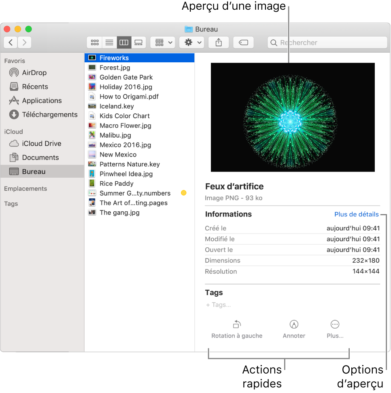Screen dimensions: 391x393
Task: Click the Annoter quick action
Action: pos(294,329)
